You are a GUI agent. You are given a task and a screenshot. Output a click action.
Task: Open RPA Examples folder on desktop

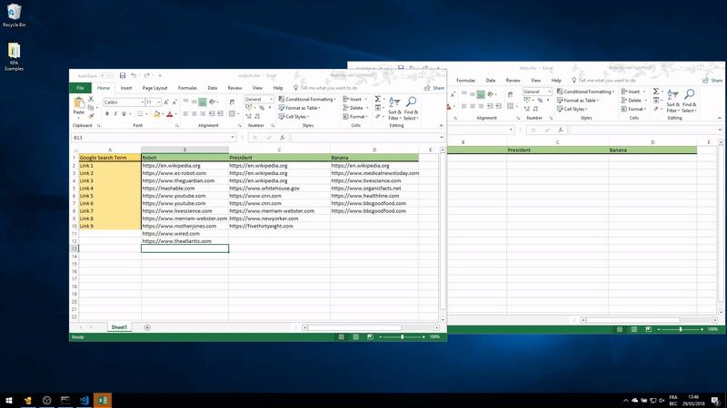click(14, 56)
